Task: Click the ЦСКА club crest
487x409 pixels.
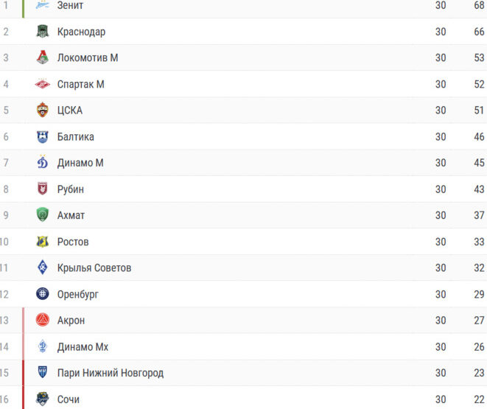Action: [x=43, y=110]
